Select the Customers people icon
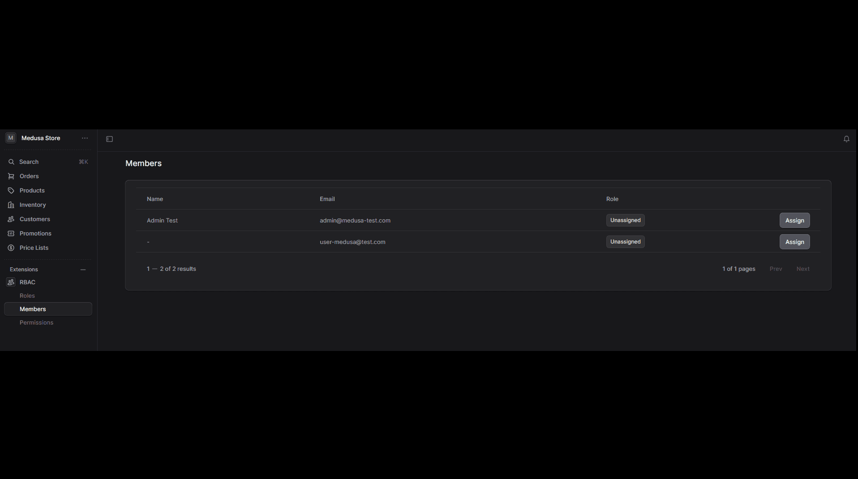 click(x=11, y=219)
